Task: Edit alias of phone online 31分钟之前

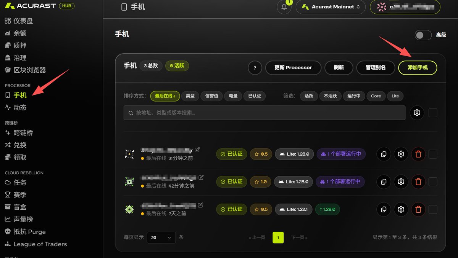Action: coord(197,150)
